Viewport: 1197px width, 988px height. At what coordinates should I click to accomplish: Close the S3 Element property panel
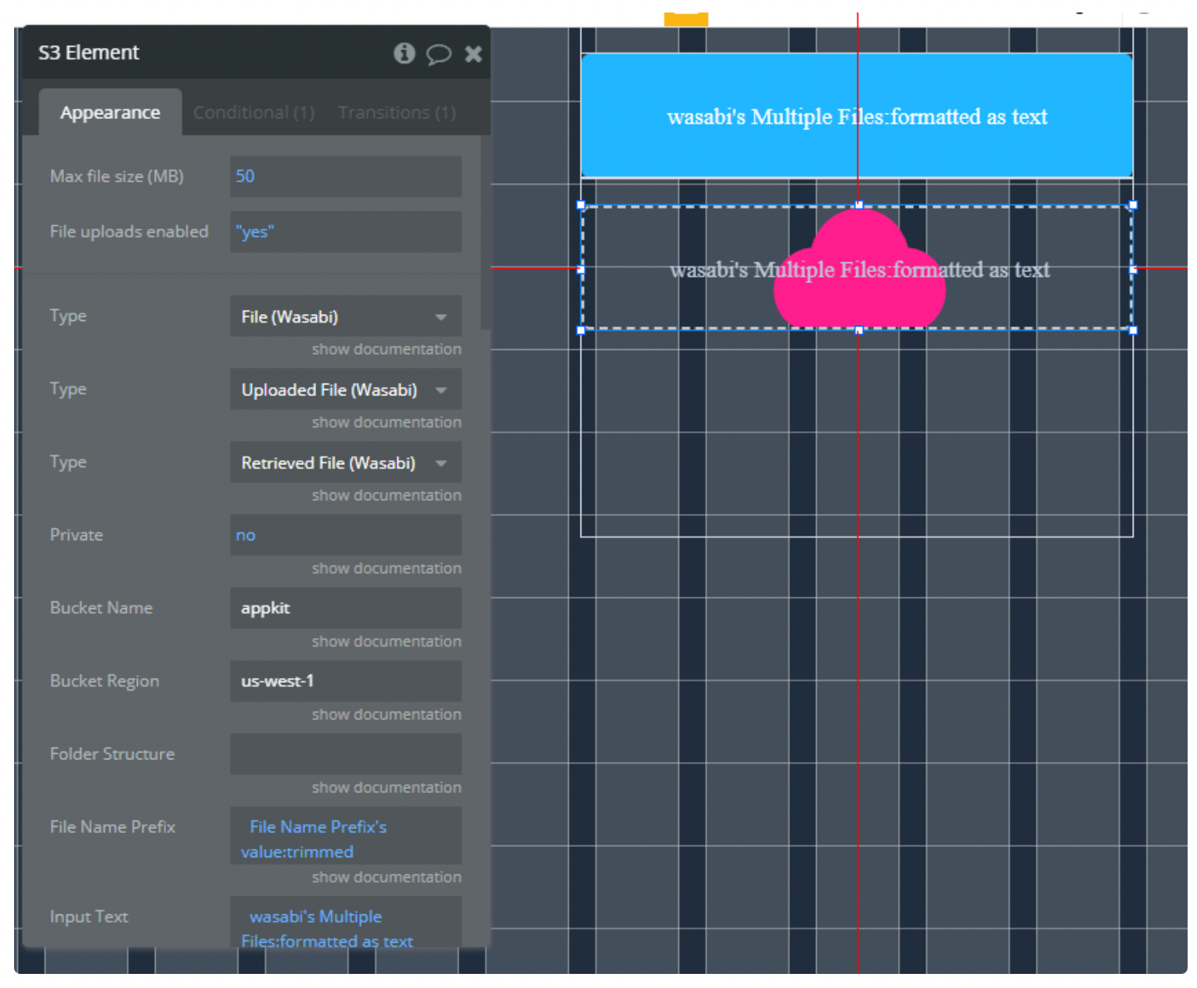pyautogui.click(x=473, y=54)
